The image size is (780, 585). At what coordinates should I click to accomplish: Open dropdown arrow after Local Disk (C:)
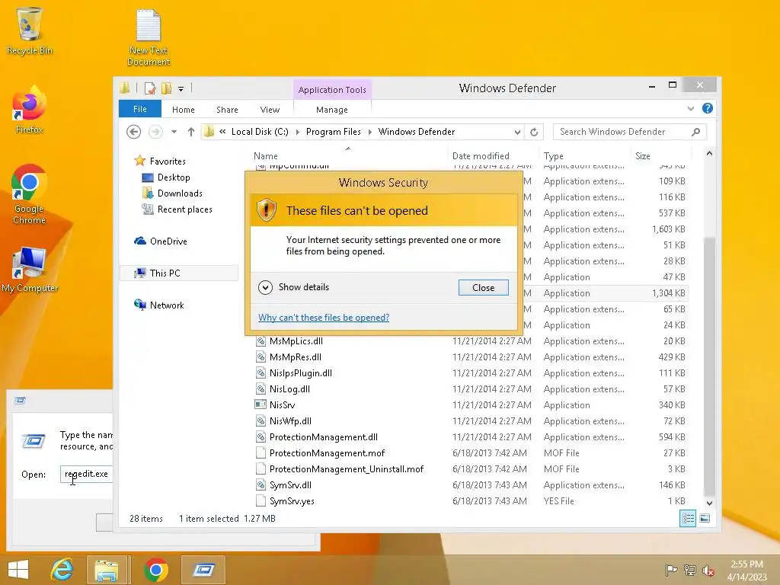pyautogui.click(x=298, y=132)
